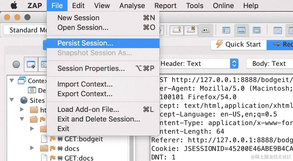Image resolution: width=293 pixels, height=161 pixels.
Task: Open the Analyse menu
Action: pos(132,6)
